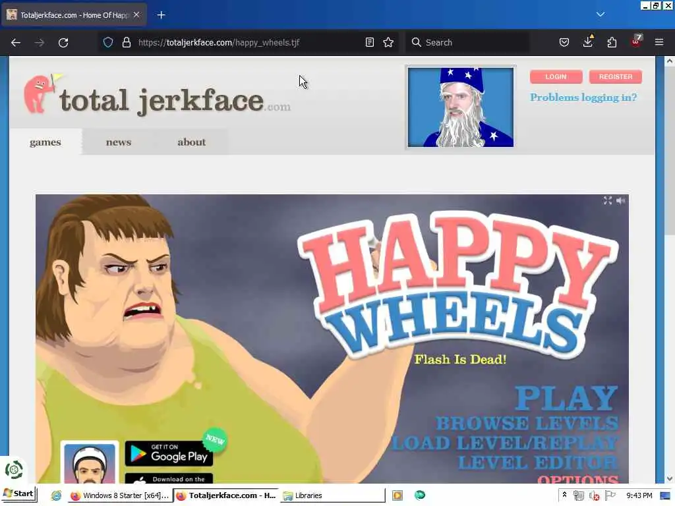The height and width of the screenshot is (506, 675).
Task: Click BROWSE LEVELS in game menu
Action: 527,424
